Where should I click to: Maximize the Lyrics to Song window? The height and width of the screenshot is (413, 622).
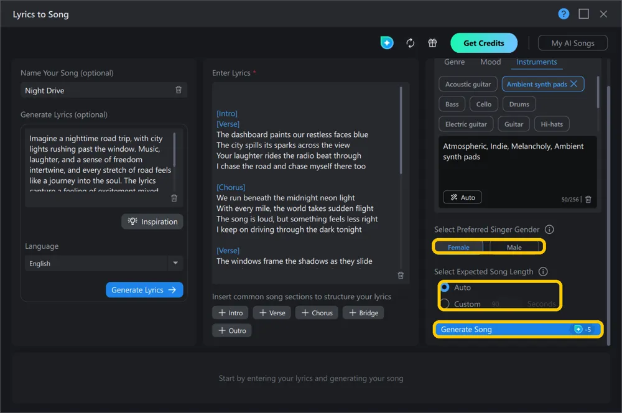coord(583,14)
